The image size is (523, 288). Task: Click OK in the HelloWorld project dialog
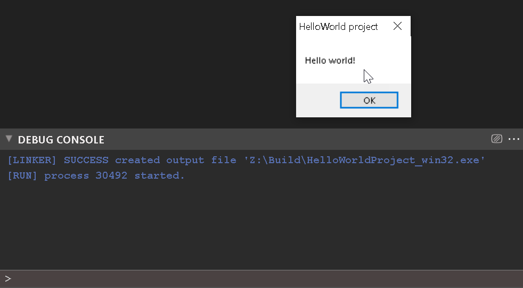[369, 100]
